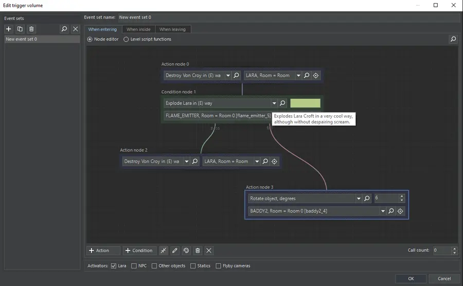Select Level script functions mode
Viewport: 463px width, 286px height.
point(126,39)
